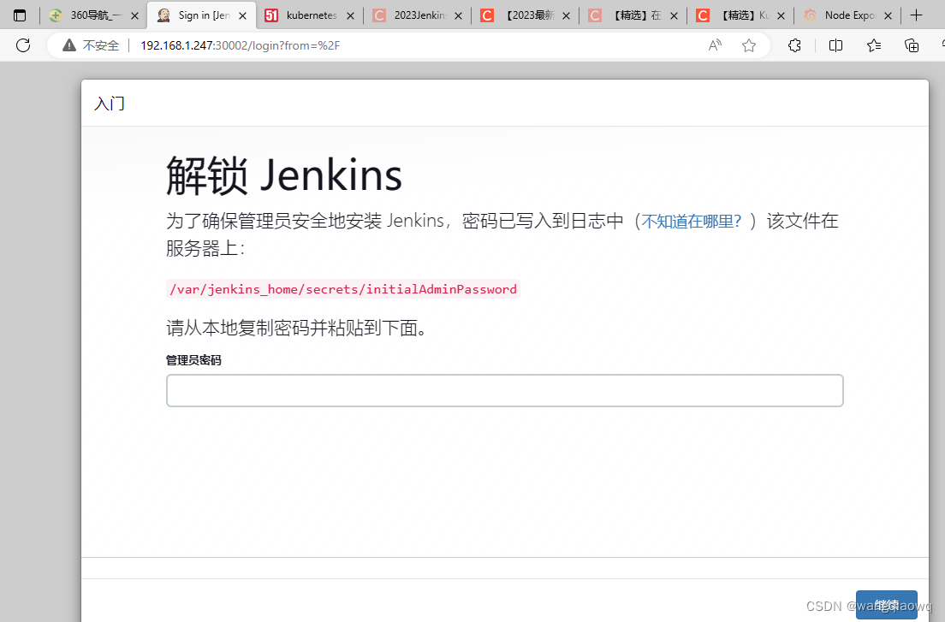Open a new browser tab

tap(916, 15)
